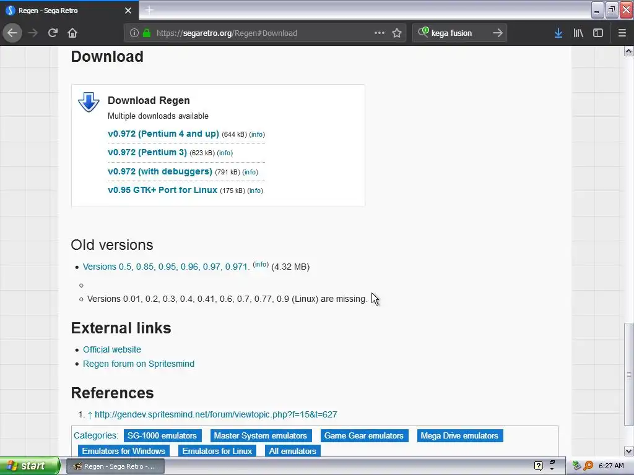The image size is (634, 475).
Task: Open info superscript for old versions
Action: (261, 264)
